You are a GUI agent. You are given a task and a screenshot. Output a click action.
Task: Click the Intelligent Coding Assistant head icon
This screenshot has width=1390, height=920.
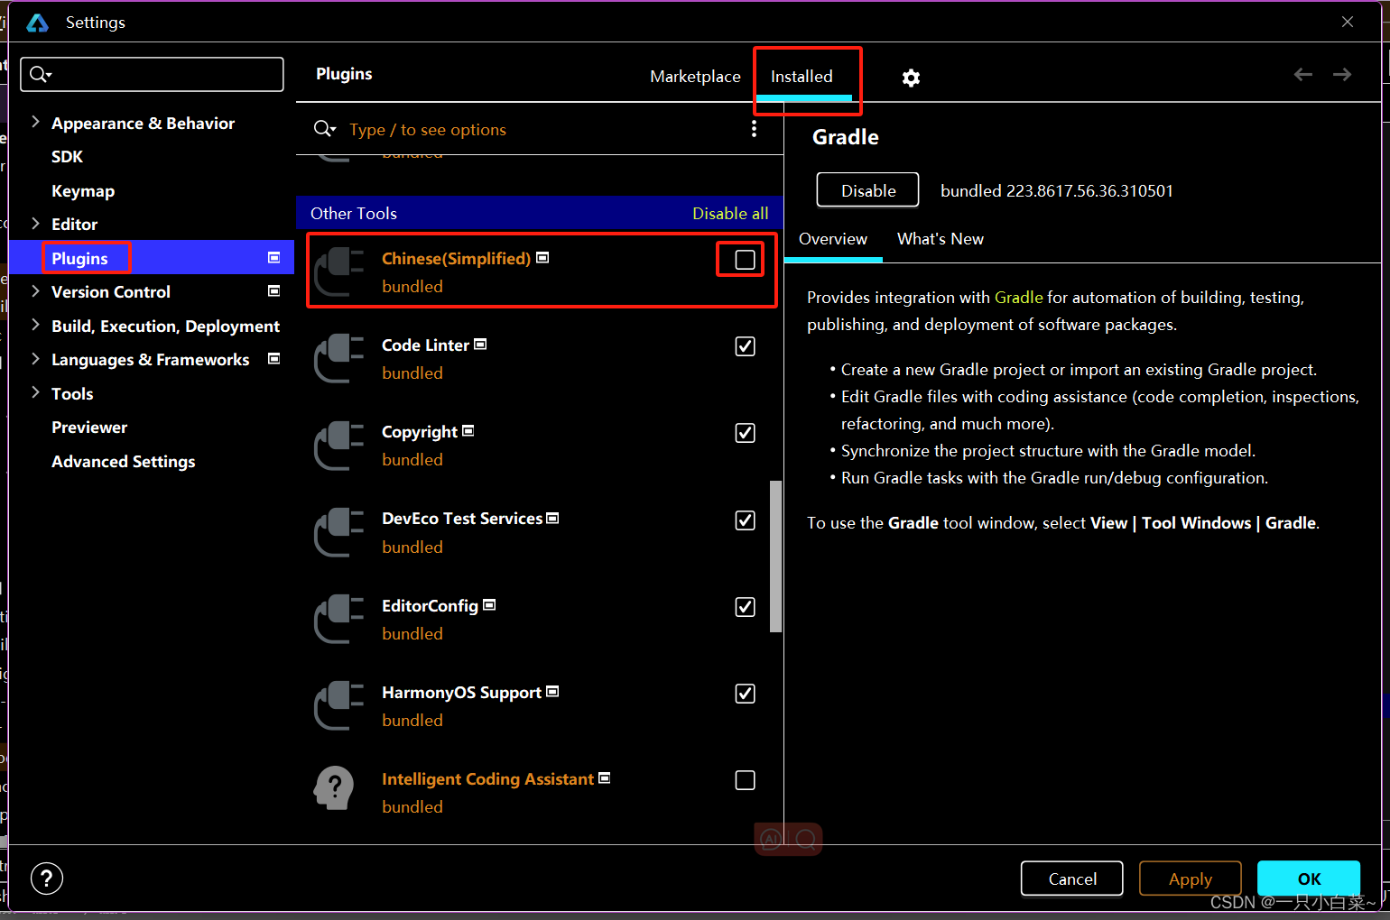(x=334, y=788)
